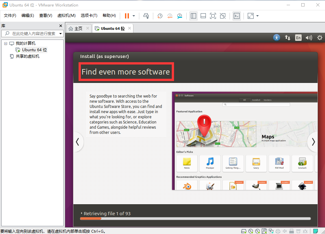Close the library panel
325x234 pixels.
(60, 26)
